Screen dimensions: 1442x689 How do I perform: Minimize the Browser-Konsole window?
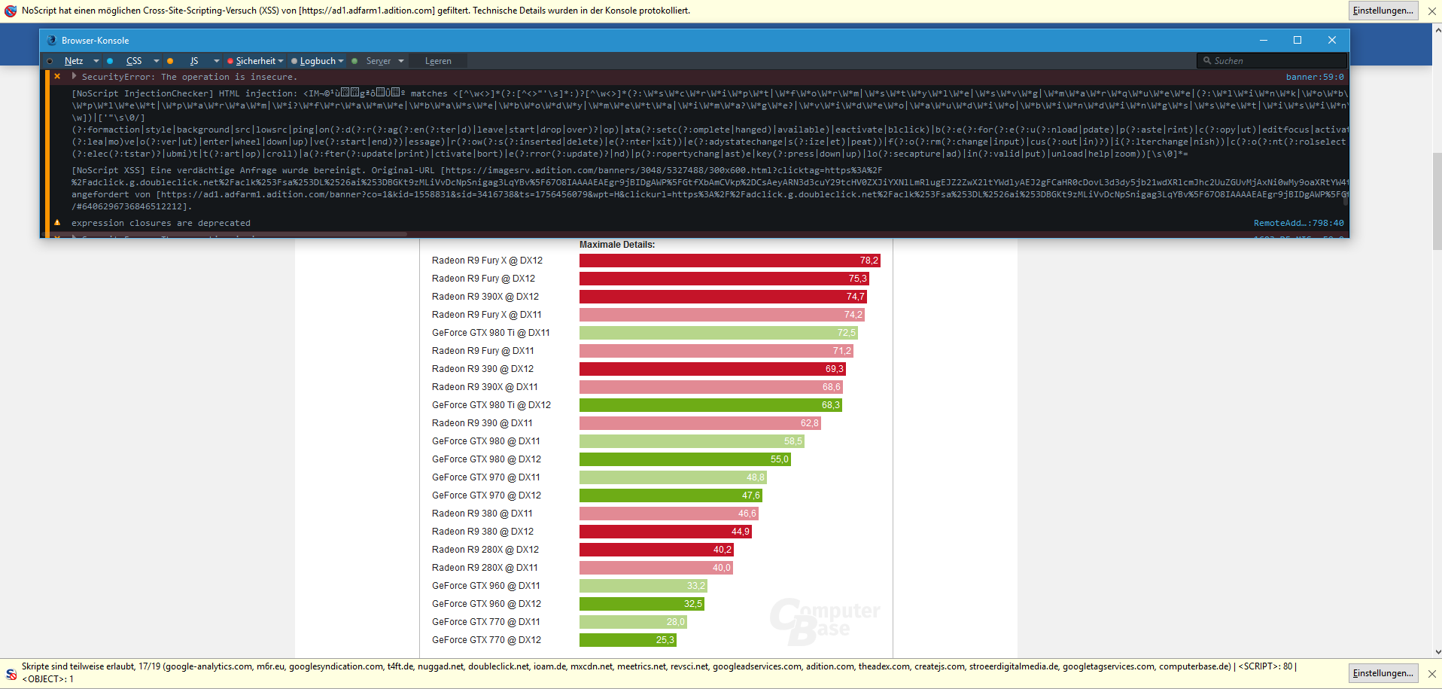1264,41
